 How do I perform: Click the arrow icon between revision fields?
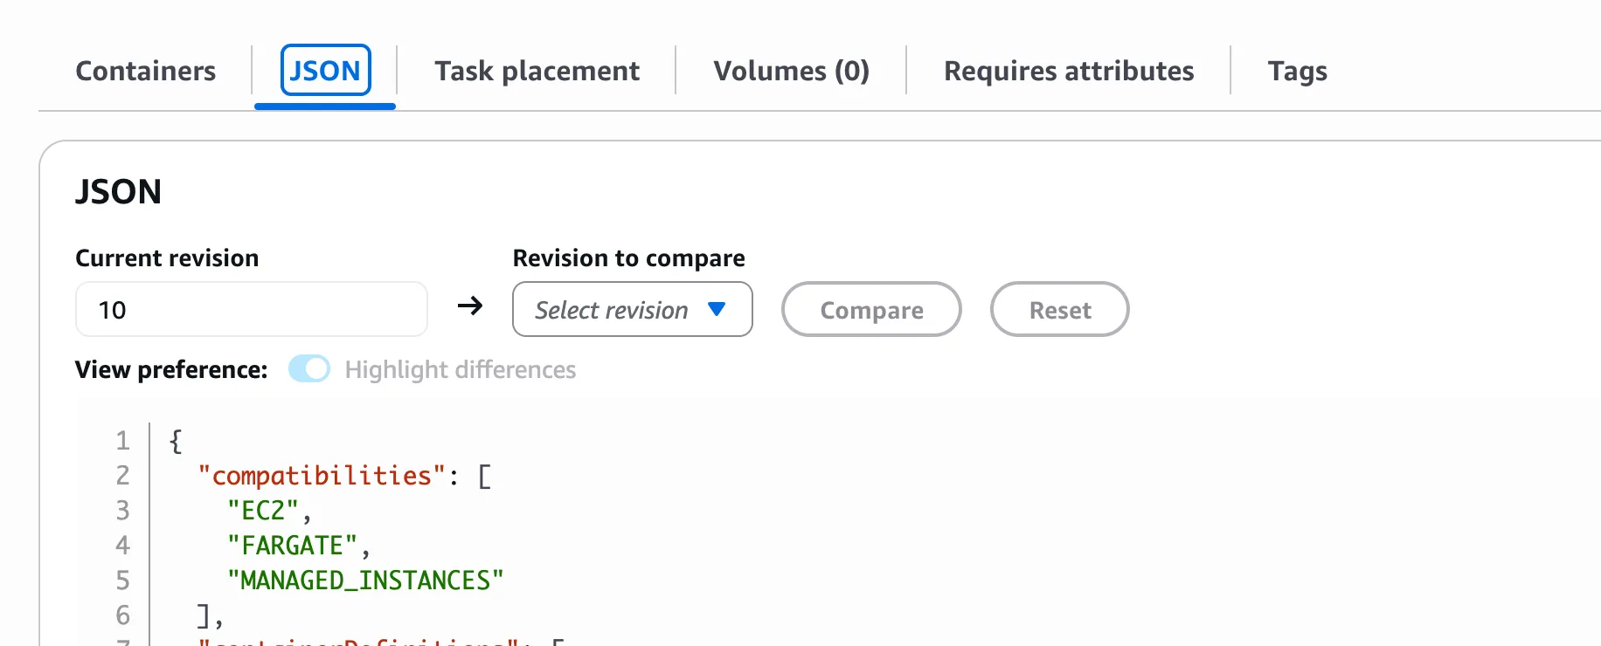pyautogui.click(x=471, y=307)
